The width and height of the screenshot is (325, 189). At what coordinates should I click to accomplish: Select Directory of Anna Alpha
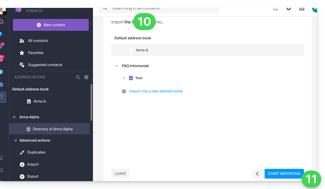tap(50, 129)
